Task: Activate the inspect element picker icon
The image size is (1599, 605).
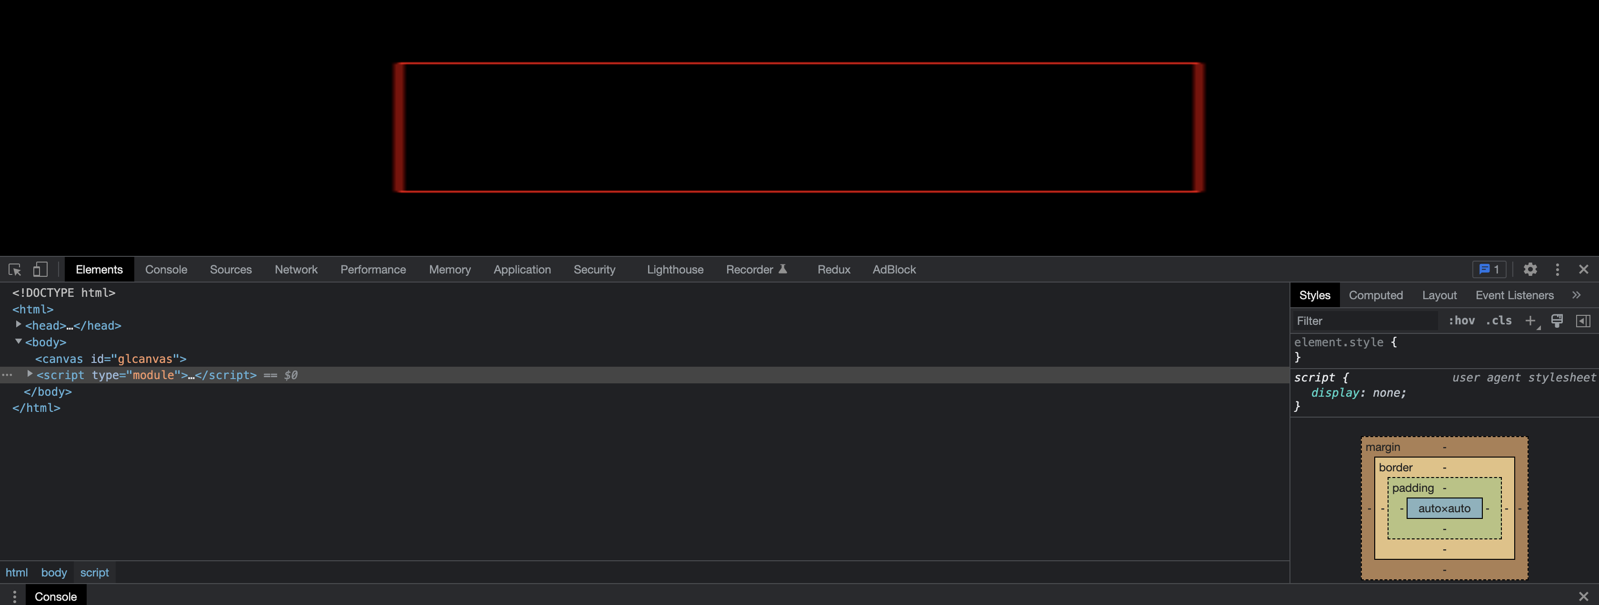Action: 15,270
